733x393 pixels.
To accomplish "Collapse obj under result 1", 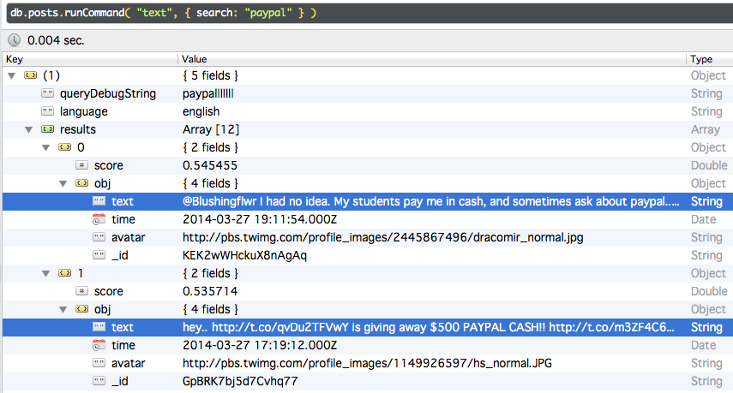I will 63,309.
